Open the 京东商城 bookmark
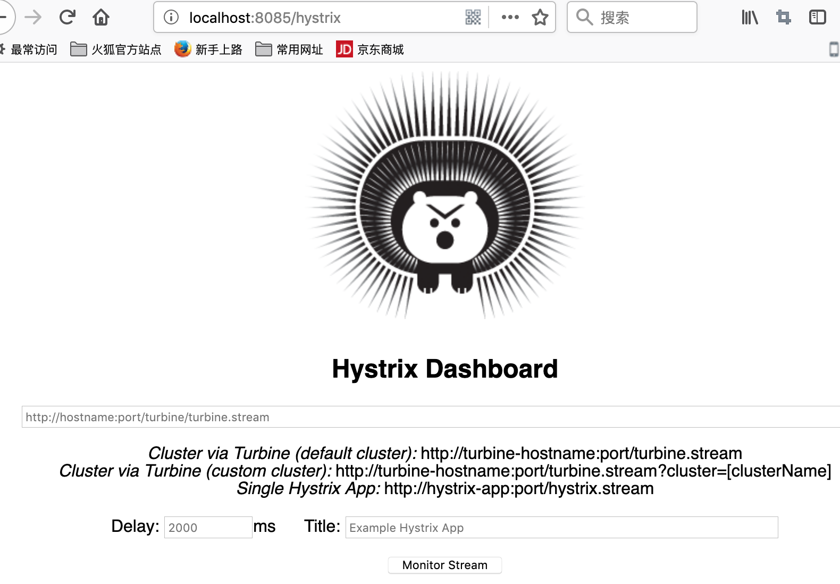Viewport: 840px width, 584px height. 370,49
